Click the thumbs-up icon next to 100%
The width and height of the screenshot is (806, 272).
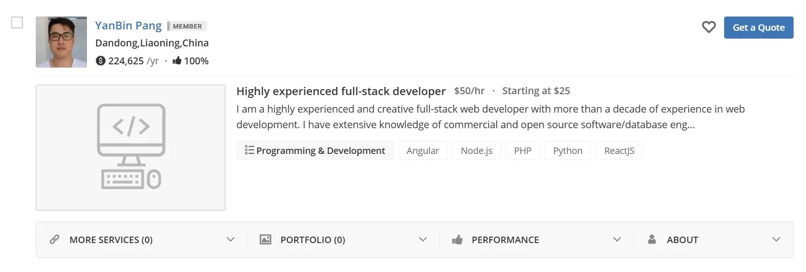[x=177, y=60]
